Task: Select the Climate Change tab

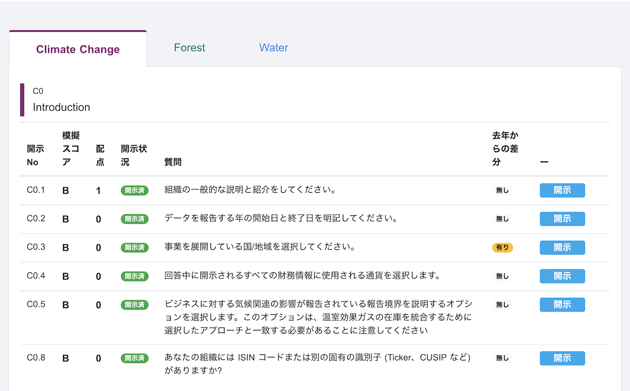Action: (x=78, y=49)
